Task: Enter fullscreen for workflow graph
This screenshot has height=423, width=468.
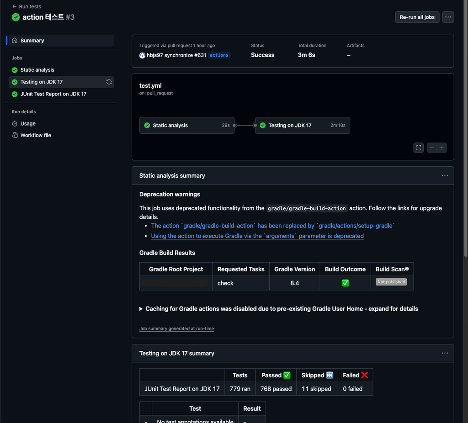Action: point(419,148)
